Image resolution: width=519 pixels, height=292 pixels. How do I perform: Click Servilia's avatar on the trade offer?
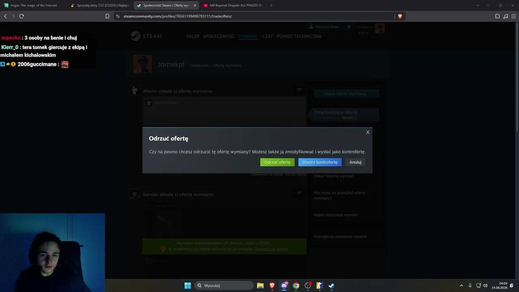(x=135, y=194)
